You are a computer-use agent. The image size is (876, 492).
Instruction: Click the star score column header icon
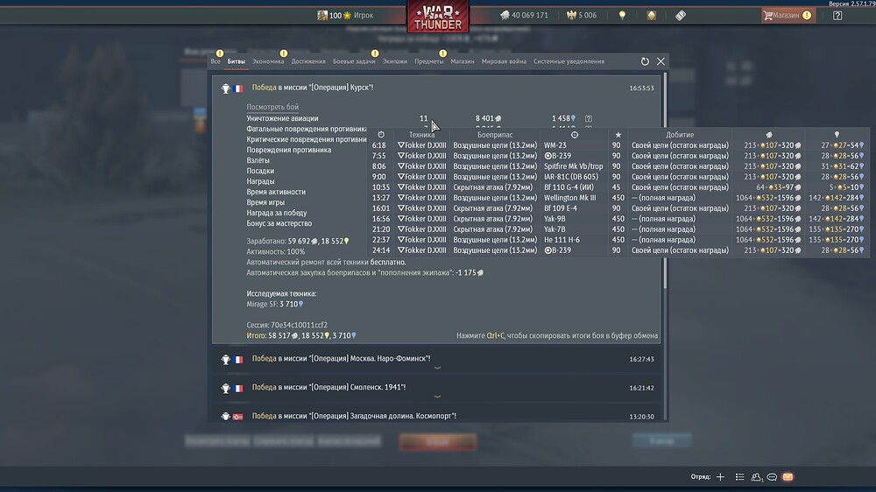point(618,135)
